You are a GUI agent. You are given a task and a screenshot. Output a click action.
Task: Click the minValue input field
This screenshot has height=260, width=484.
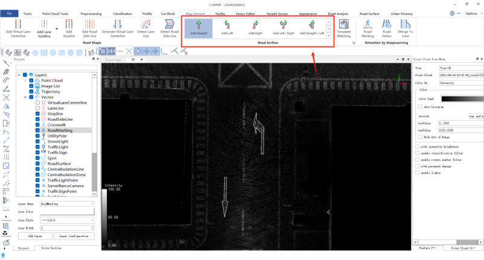click(x=461, y=123)
